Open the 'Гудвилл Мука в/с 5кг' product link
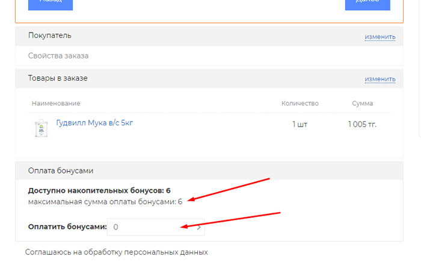This screenshot has height=262, width=421. (x=94, y=123)
